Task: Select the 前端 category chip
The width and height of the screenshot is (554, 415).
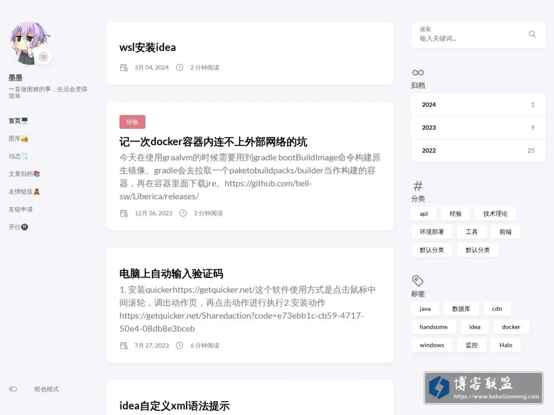Action: coord(505,232)
